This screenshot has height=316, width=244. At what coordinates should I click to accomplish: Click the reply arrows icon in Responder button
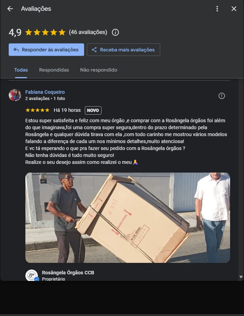click(16, 50)
